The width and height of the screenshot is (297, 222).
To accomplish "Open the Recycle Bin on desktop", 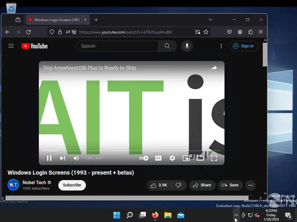I will tap(11, 8).
